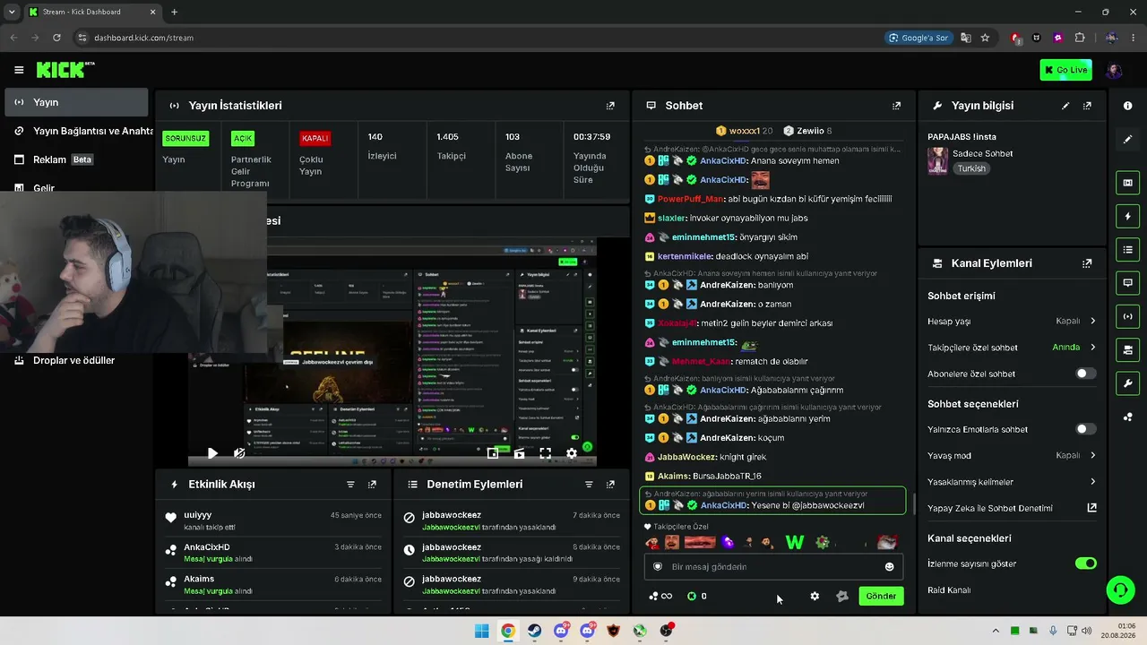Toggle stream statistics widget icon in right rail
Image resolution: width=1147 pixels, height=645 pixels.
click(1127, 316)
